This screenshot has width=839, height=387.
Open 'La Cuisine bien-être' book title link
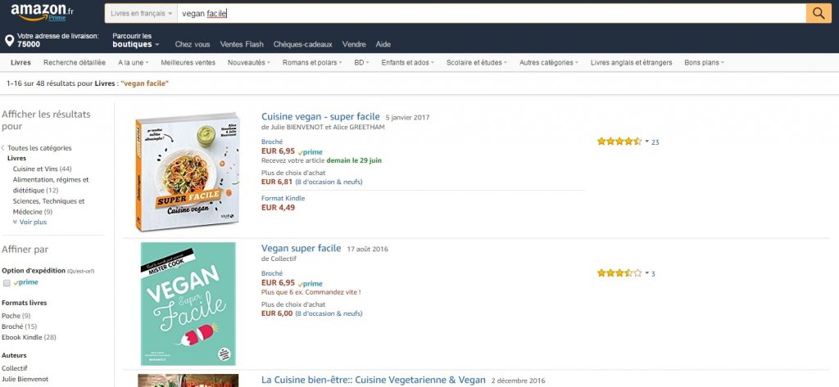point(374,380)
